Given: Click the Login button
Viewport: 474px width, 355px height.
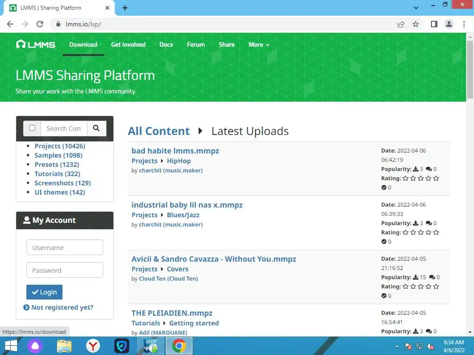Looking at the screenshot, I should [44, 292].
